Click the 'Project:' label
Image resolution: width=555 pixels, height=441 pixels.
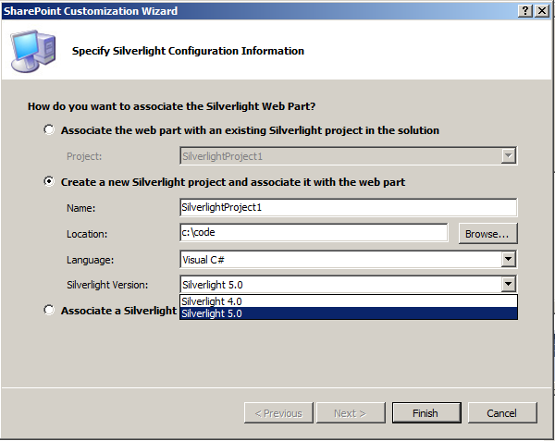pos(84,156)
